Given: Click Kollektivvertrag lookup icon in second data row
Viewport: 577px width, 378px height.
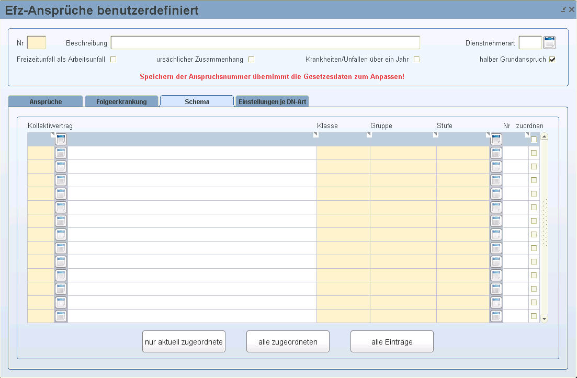Looking at the screenshot, I should coord(61,167).
